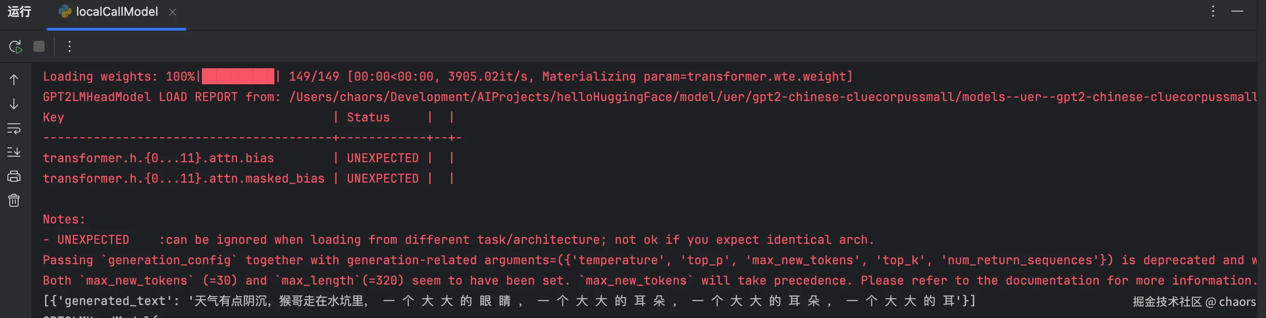The image size is (1266, 318).
Task: Open run toolbar more actions menu
Action: [70, 47]
